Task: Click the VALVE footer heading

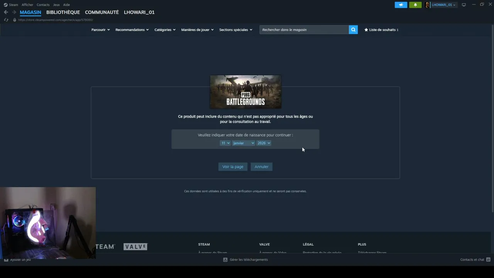Action: [264, 244]
